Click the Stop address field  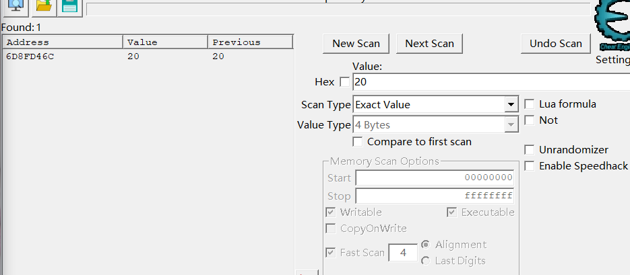coord(435,196)
